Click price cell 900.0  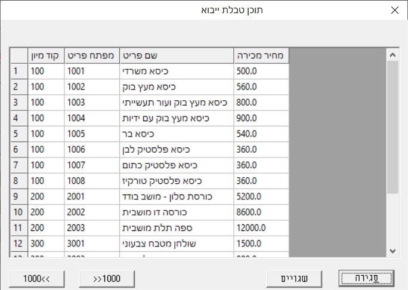pos(261,119)
